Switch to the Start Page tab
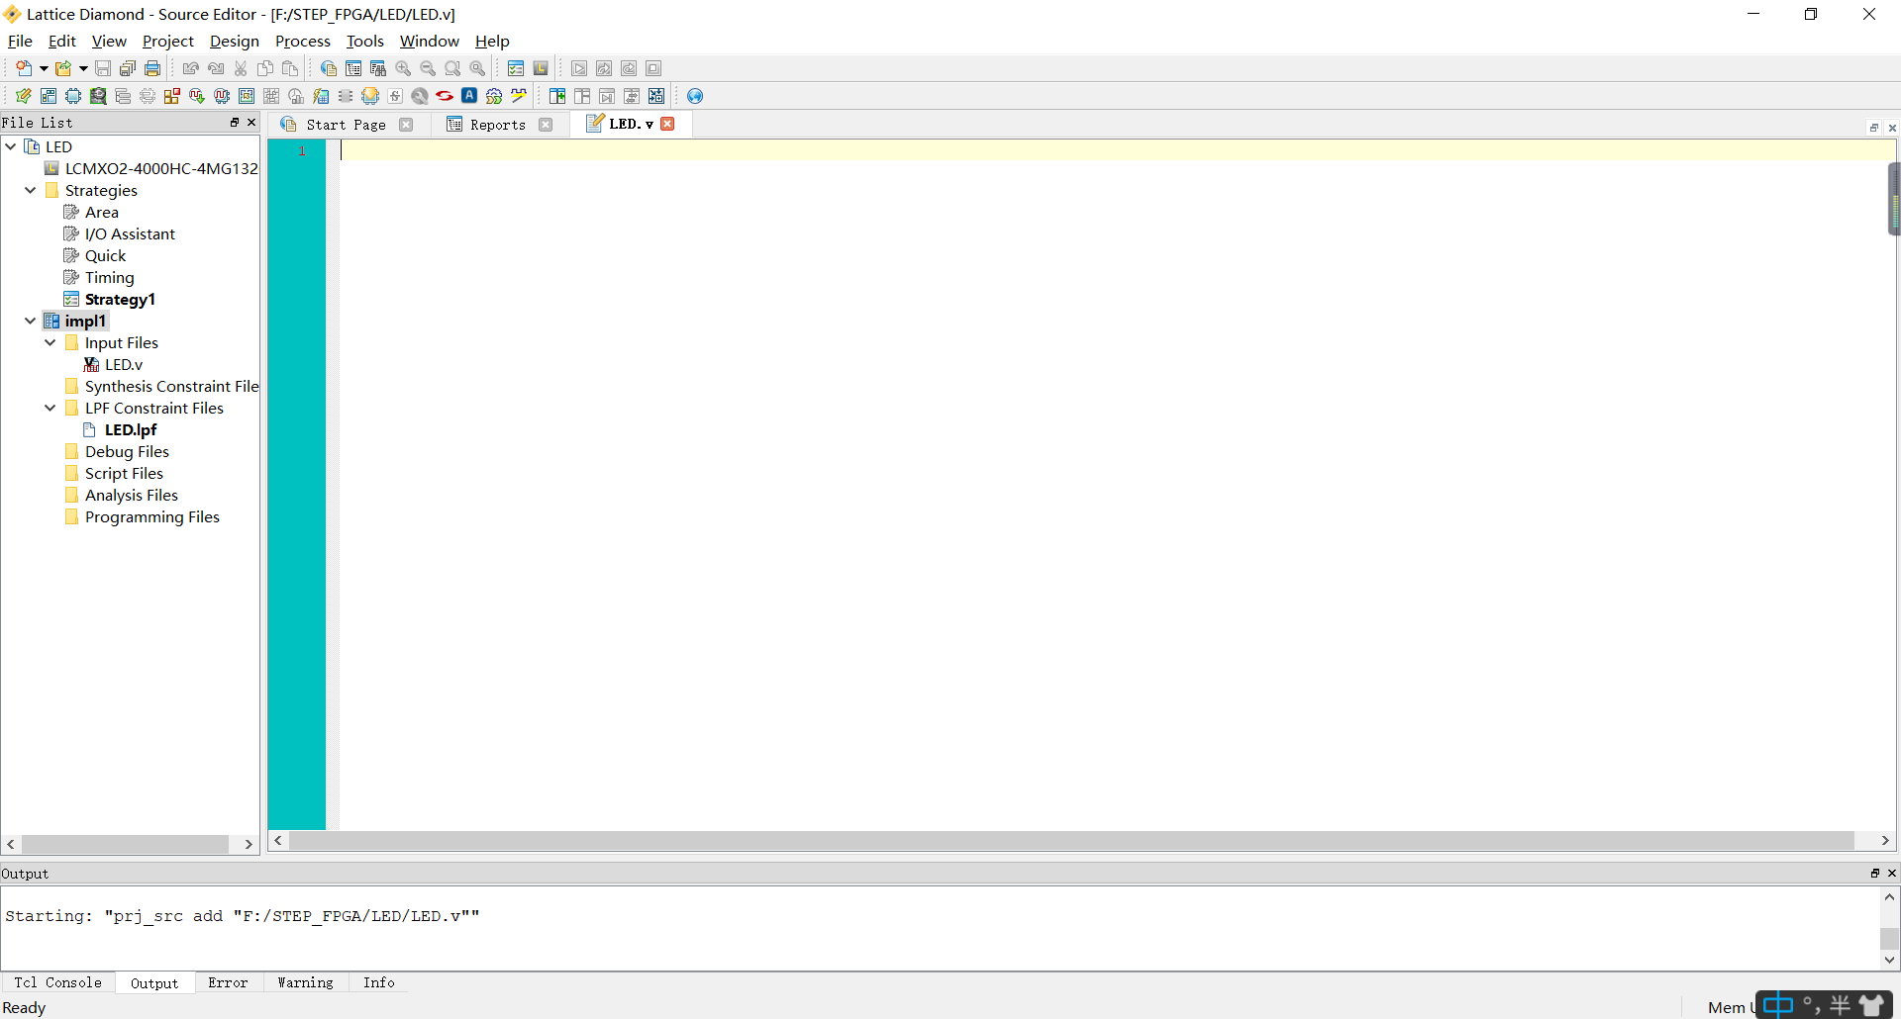 coord(346,125)
